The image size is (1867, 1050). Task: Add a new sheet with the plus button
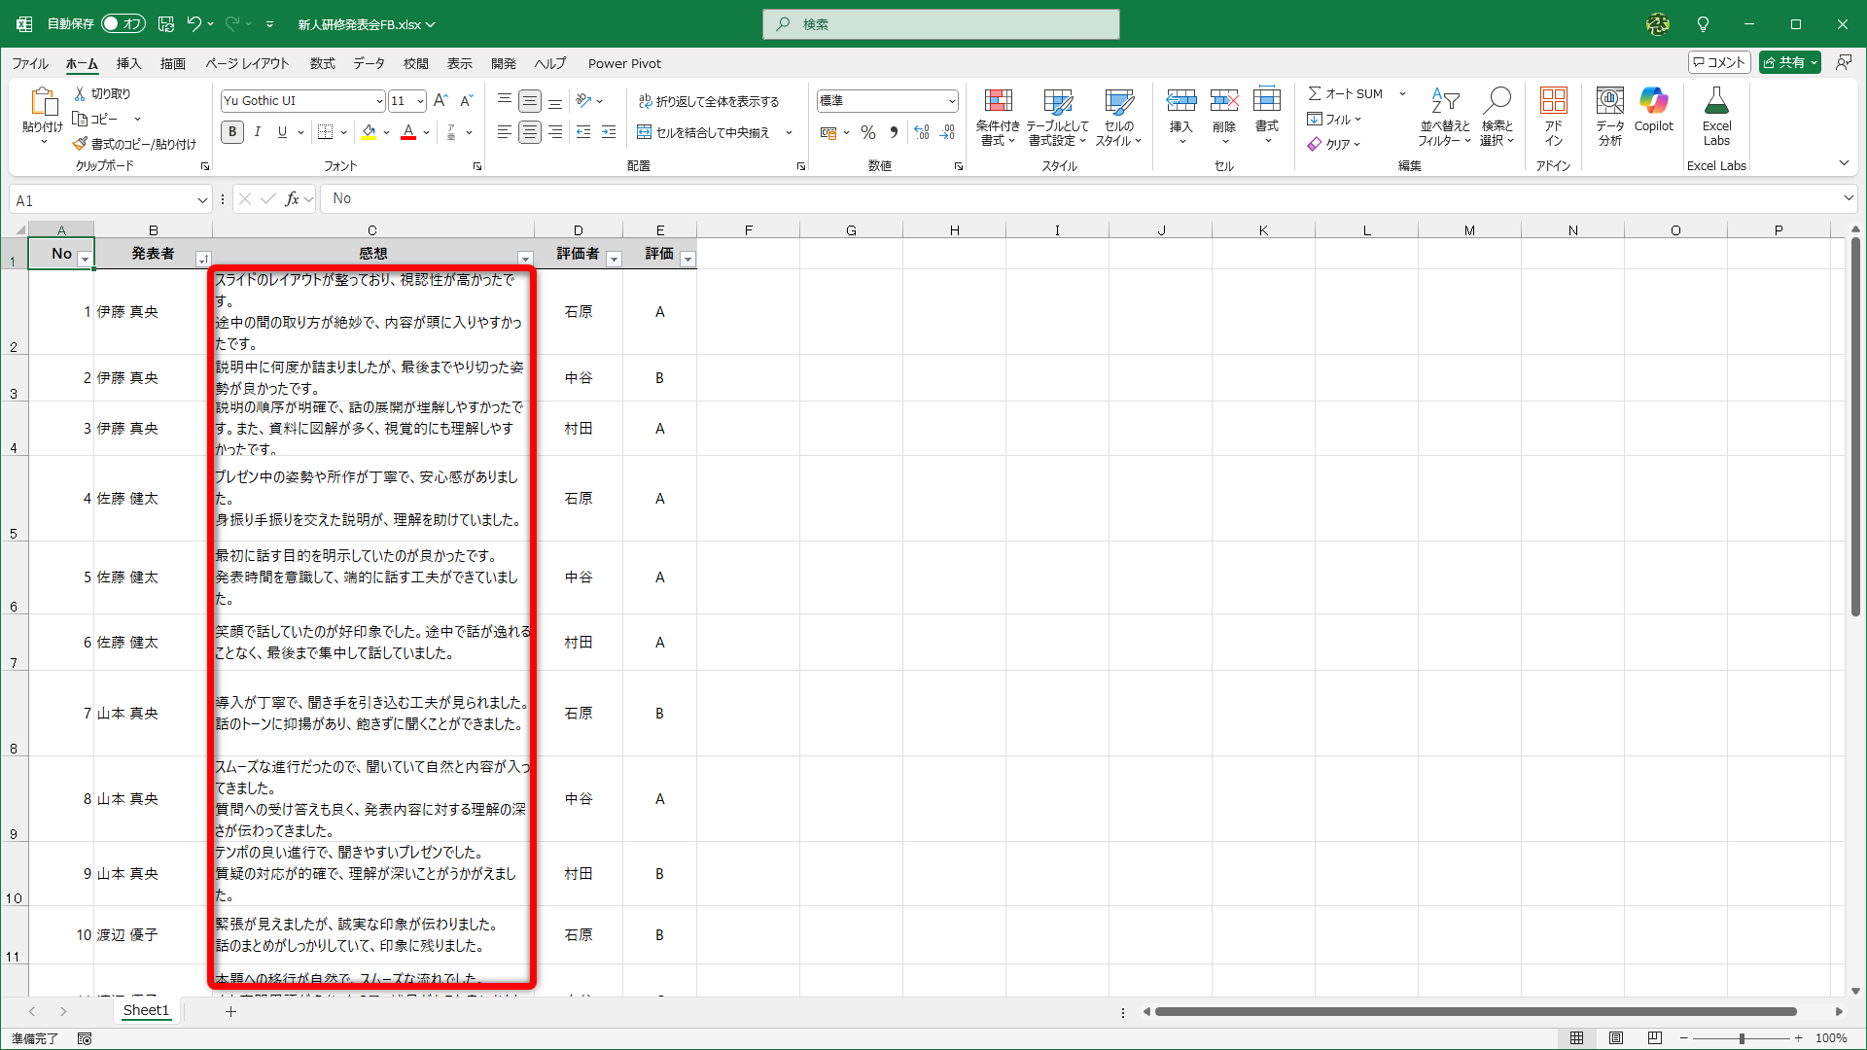click(230, 1011)
